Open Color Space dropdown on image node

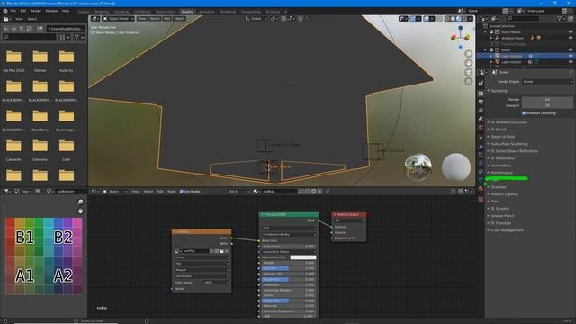pos(216,283)
